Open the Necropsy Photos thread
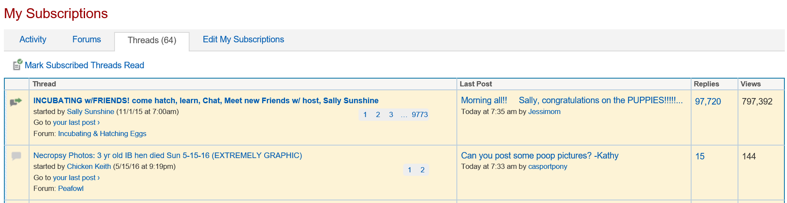Image resolution: width=787 pixels, height=203 pixels. tap(167, 155)
